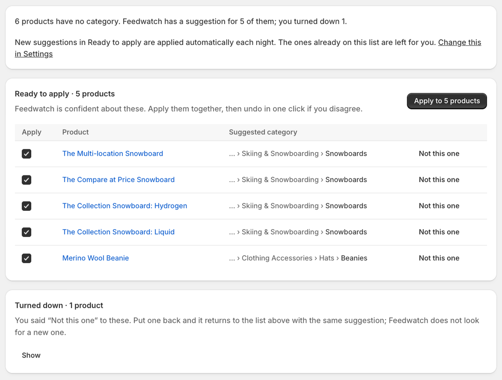Choose Not this one for Compare at Price Snowboard
Screen dimensions: 502x380
click(439, 180)
